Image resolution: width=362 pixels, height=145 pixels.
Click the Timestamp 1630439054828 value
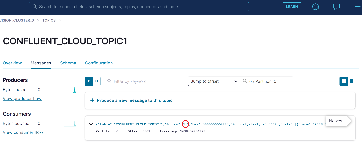tap(192, 131)
